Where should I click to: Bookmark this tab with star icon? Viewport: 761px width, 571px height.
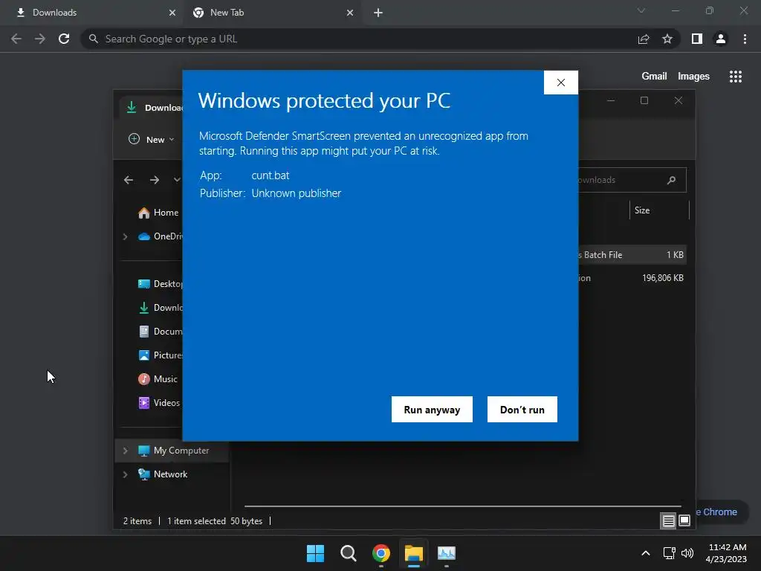click(x=667, y=39)
